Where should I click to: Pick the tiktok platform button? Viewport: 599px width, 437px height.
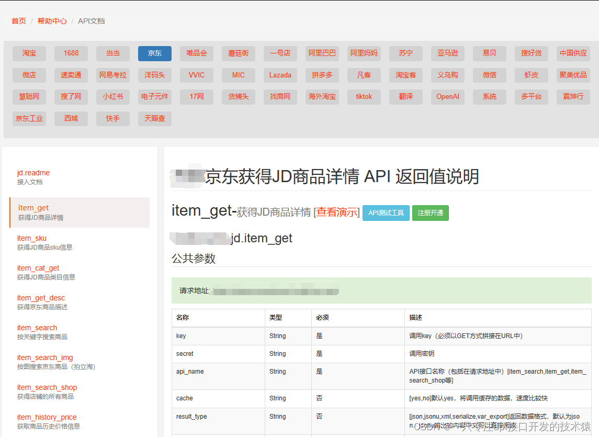pyautogui.click(x=364, y=97)
